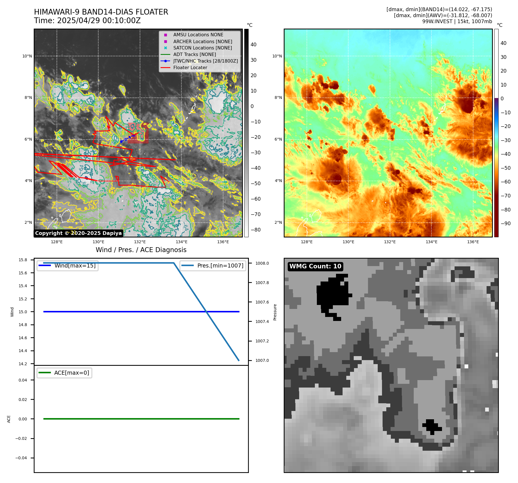
Task: Click the Wind axis label
Action: [x=12, y=312]
